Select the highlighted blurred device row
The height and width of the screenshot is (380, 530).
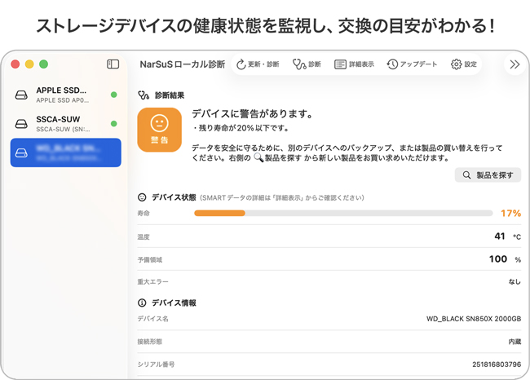[x=65, y=152]
